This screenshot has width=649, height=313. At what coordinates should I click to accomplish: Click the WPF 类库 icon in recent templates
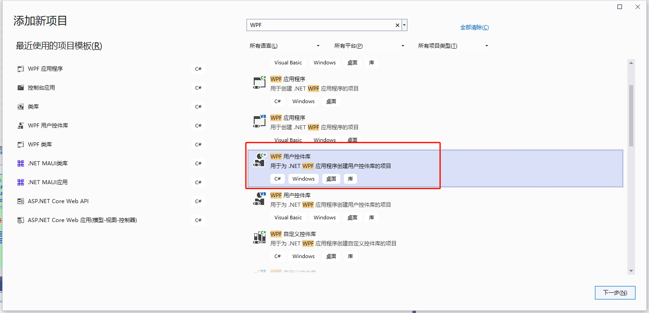pyautogui.click(x=20, y=145)
